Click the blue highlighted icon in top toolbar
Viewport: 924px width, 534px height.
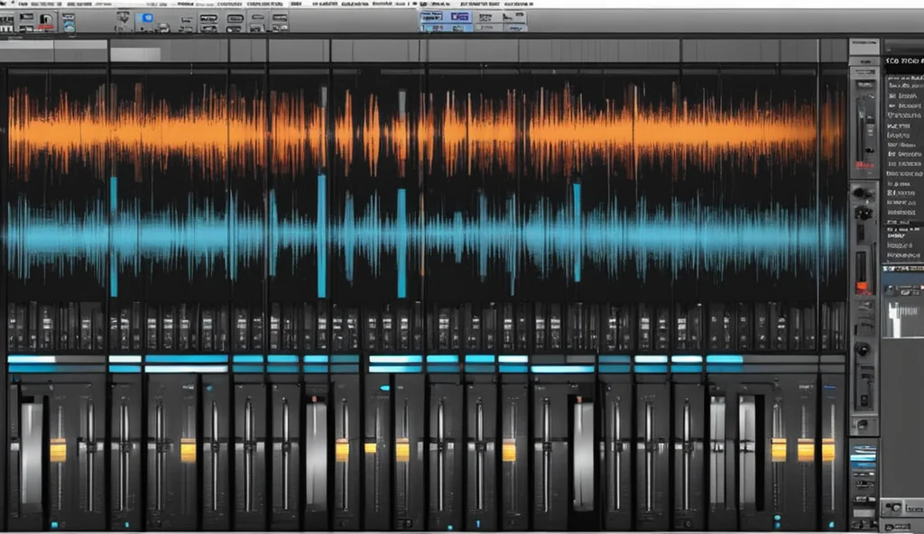pos(146,18)
